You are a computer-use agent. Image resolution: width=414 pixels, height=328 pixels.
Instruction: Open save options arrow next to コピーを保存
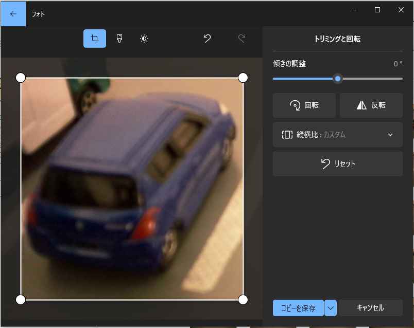pos(331,308)
